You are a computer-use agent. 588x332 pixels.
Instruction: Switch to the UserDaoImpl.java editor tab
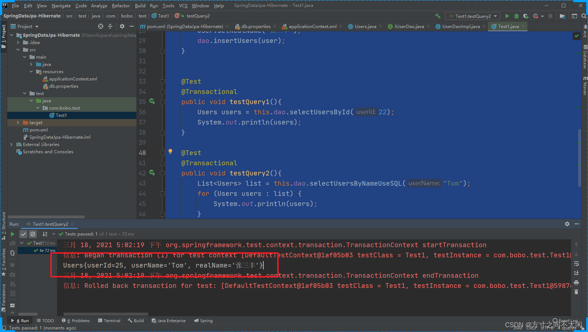tap(460, 26)
